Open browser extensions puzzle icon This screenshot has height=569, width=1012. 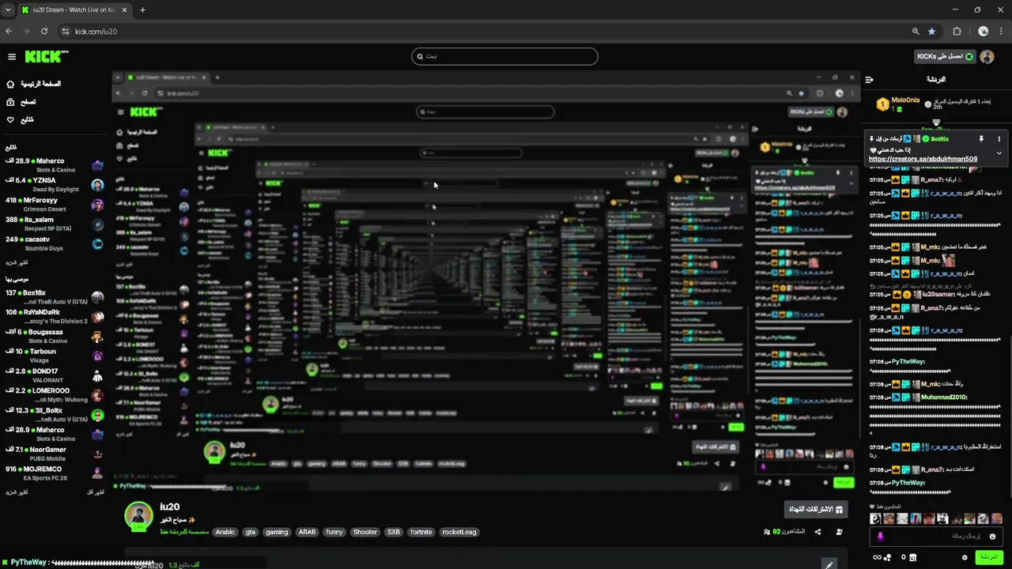[957, 32]
